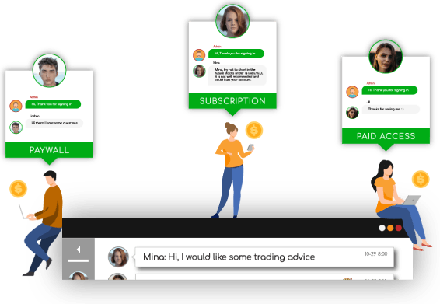The height and width of the screenshot is (304, 440).
Task: Click the red window control dot
Action: pyautogui.click(x=399, y=228)
